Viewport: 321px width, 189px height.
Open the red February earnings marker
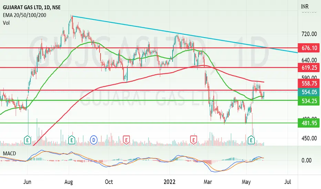tap(194, 140)
